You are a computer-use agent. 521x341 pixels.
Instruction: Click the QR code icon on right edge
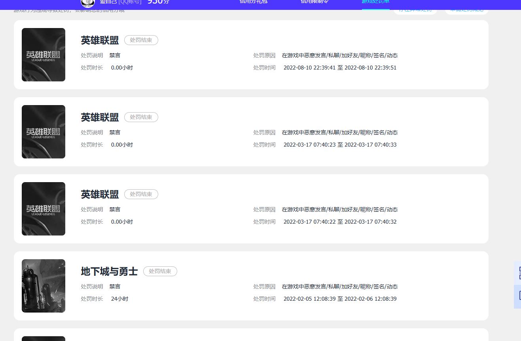(x=518, y=273)
